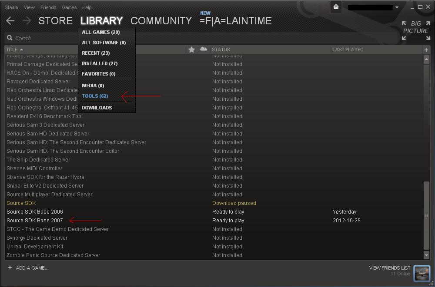The image size is (435, 287).
Task: Choose FAVORITES (0) from library menu
Action: click(x=99, y=74)
